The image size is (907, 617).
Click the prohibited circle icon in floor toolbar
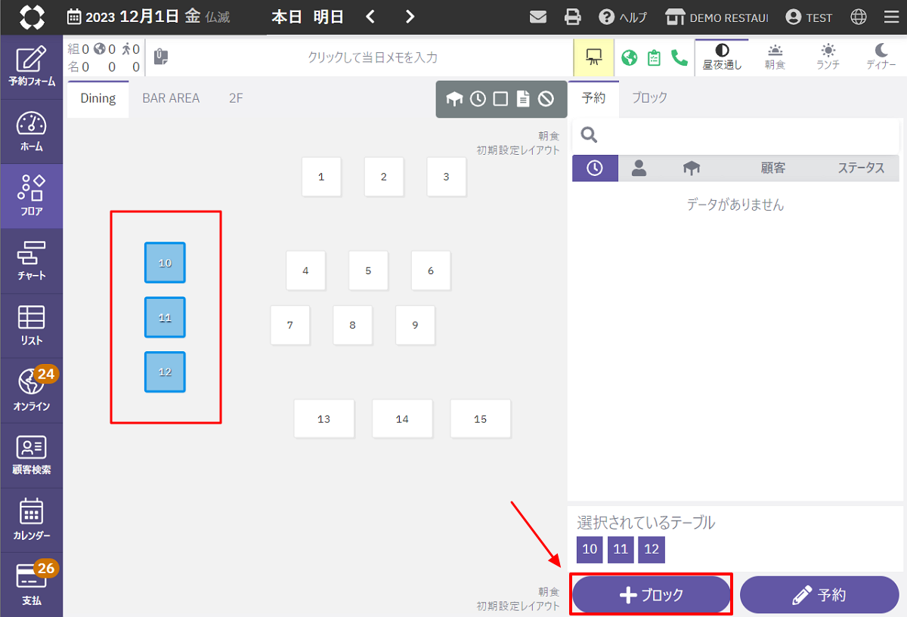click(x=546, y=99)
